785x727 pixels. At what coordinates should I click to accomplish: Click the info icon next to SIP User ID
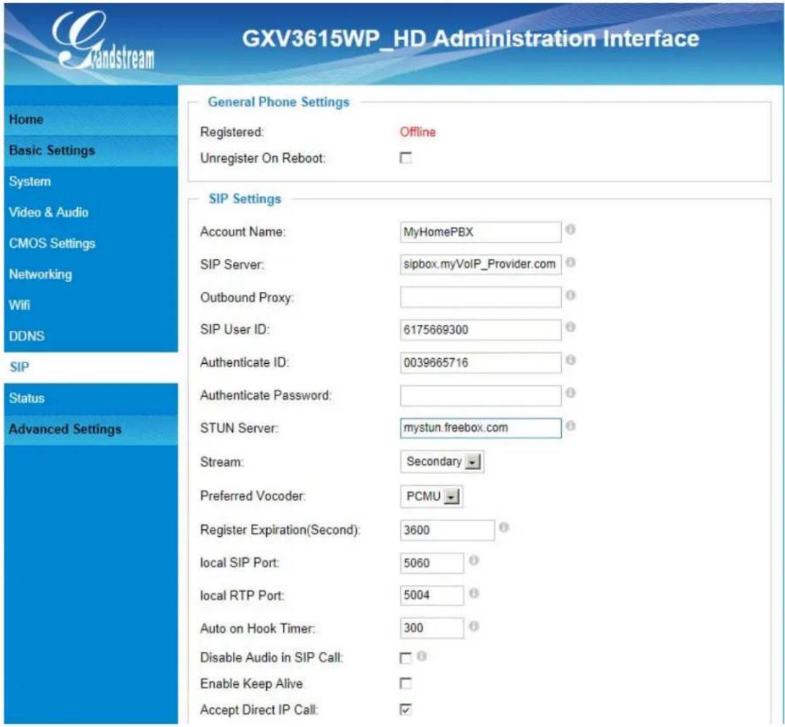pyautogui.click(x=570, y=328)
